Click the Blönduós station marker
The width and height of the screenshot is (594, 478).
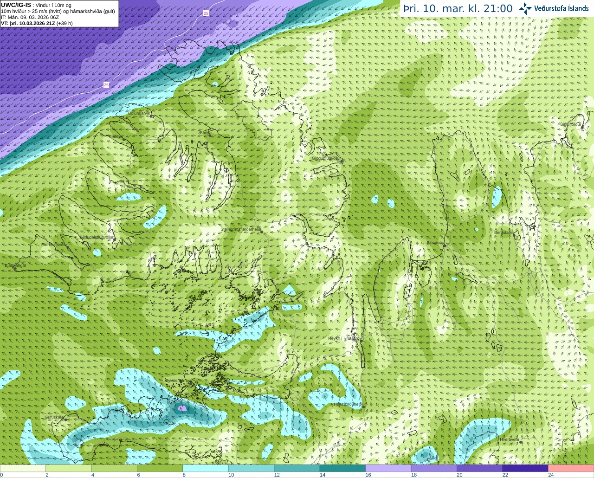click(x=444, y=245)
